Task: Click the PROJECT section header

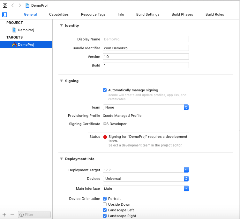Action: 15,23
